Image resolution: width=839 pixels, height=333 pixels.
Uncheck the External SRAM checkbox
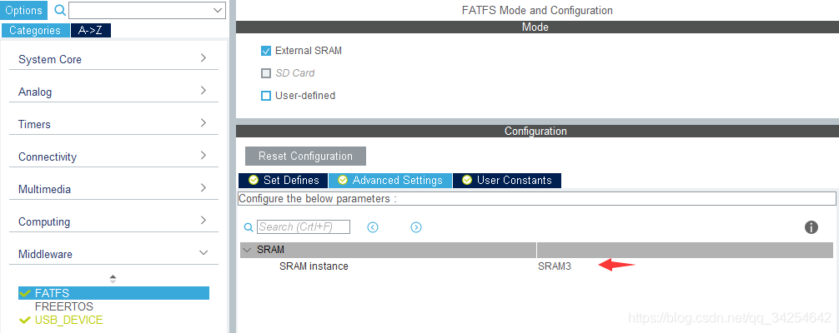pyautogui.click(x=266, y=51)
